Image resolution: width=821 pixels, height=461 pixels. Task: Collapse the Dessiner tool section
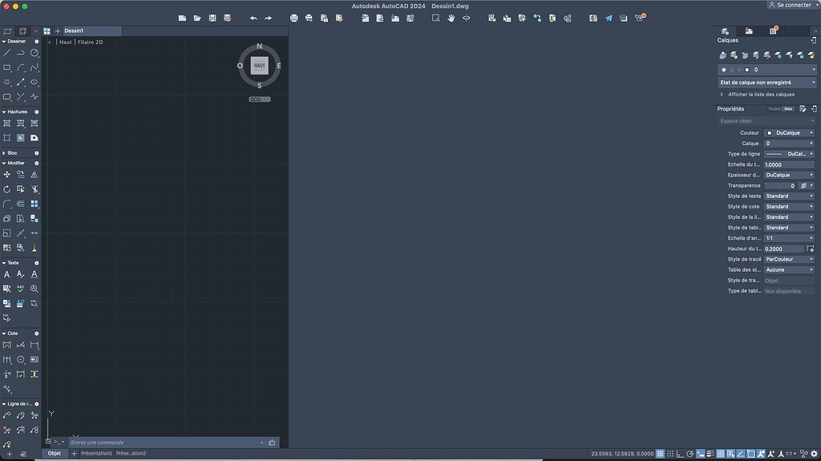click(x=4, y=42)
